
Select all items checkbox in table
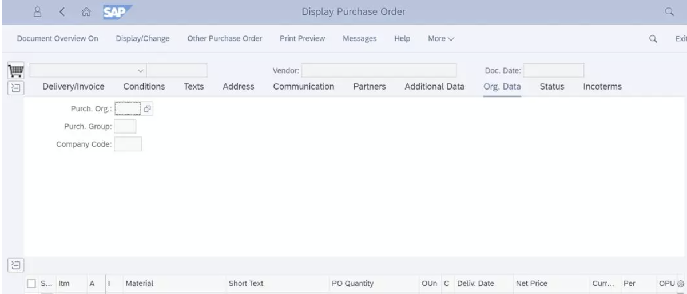[x=32, y=283]
